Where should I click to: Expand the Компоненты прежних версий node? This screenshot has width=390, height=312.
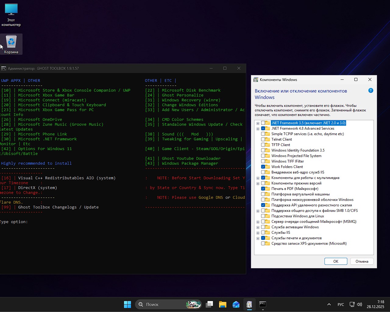pyautogui.click(x=258, y=183)
